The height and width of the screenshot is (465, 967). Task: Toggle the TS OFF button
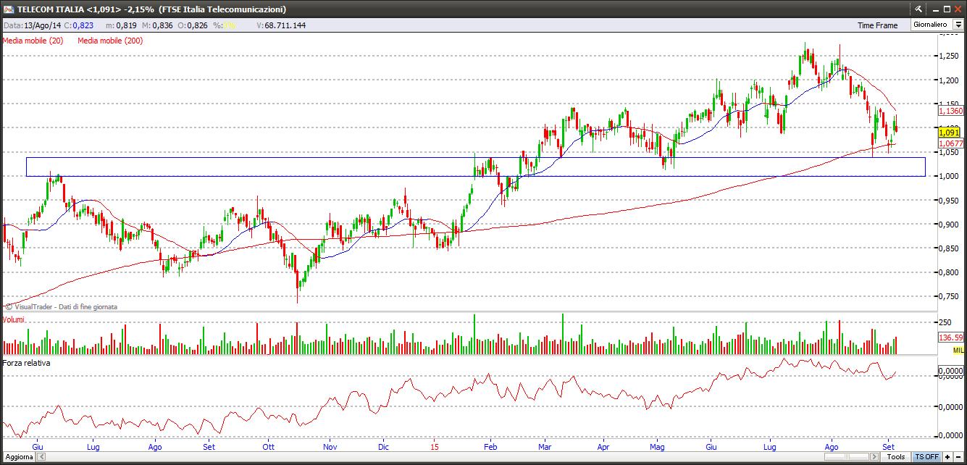(x=926, y=457)
